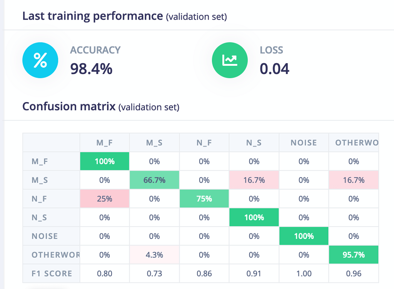The image size is (394, 289).
Task: Click the 4.3% cell in OTHERWORDS row
Action: point(154,255)
